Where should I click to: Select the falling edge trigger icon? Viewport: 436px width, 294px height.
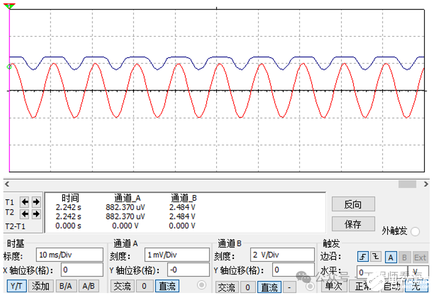pyautogui.click(x=375, y=257)
